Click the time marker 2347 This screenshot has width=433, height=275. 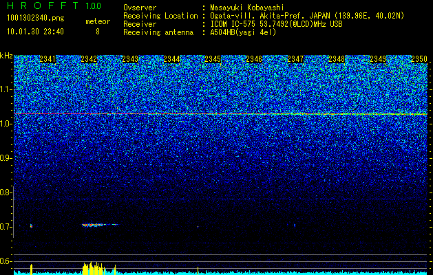coord(295,59)
